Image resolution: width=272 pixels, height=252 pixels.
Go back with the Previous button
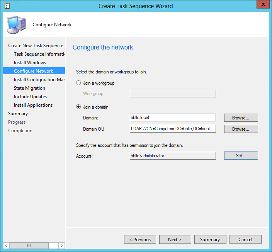pyautogui.click(x=140, y=240)
